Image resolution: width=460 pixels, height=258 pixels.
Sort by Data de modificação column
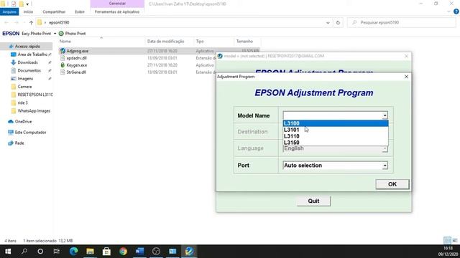click(x=165, y=42)
